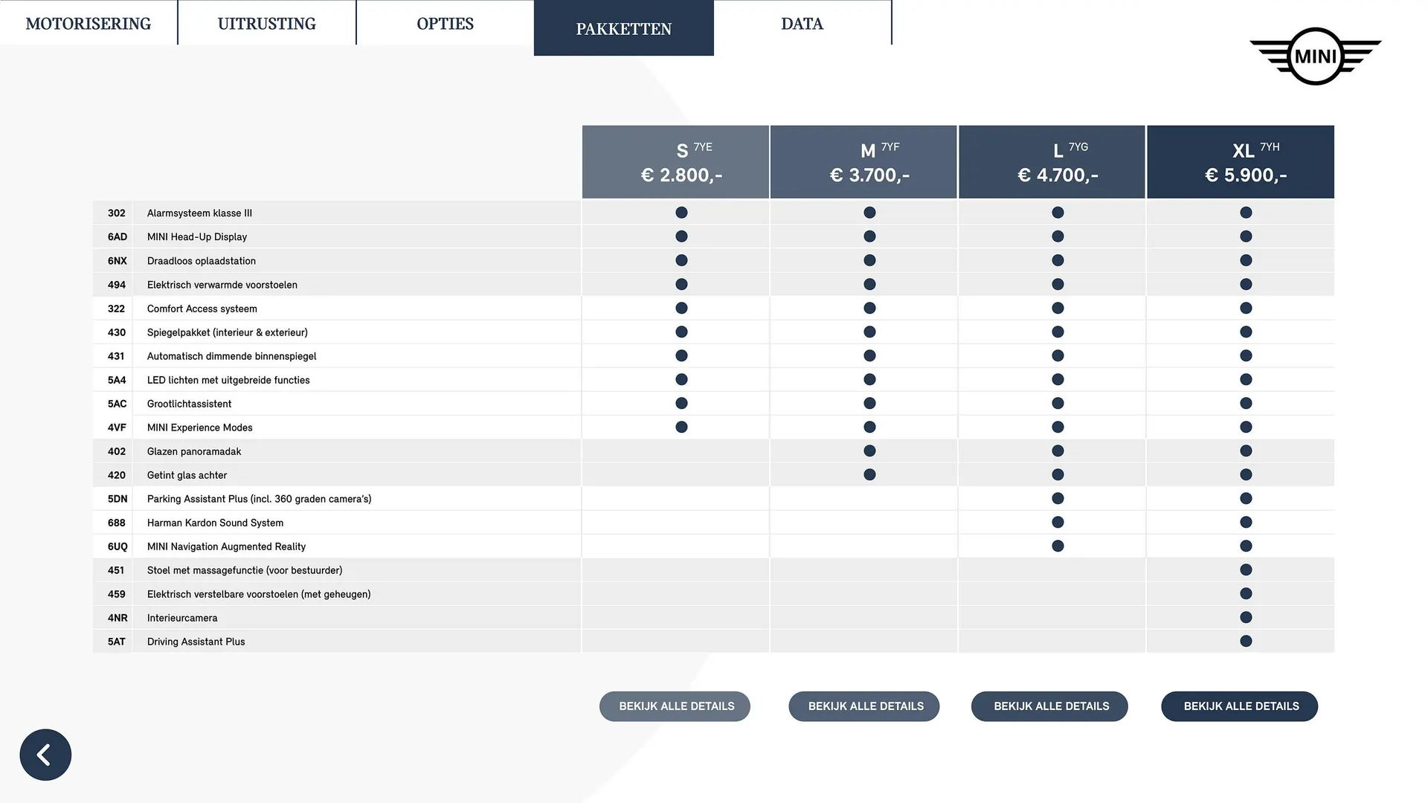This screenshot has width=1428, height=803.
Task: Click the MINI winged logo
Action: (1315, 57)
